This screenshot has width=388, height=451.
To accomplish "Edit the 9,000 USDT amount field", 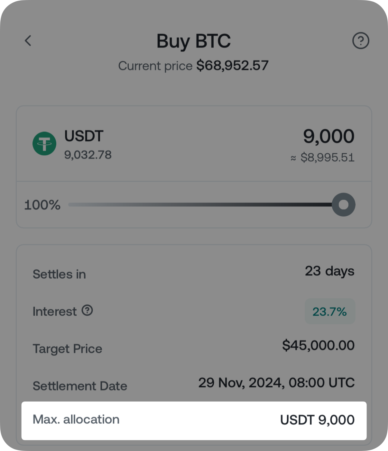I will pyautogui.click(x=328, y=136).
